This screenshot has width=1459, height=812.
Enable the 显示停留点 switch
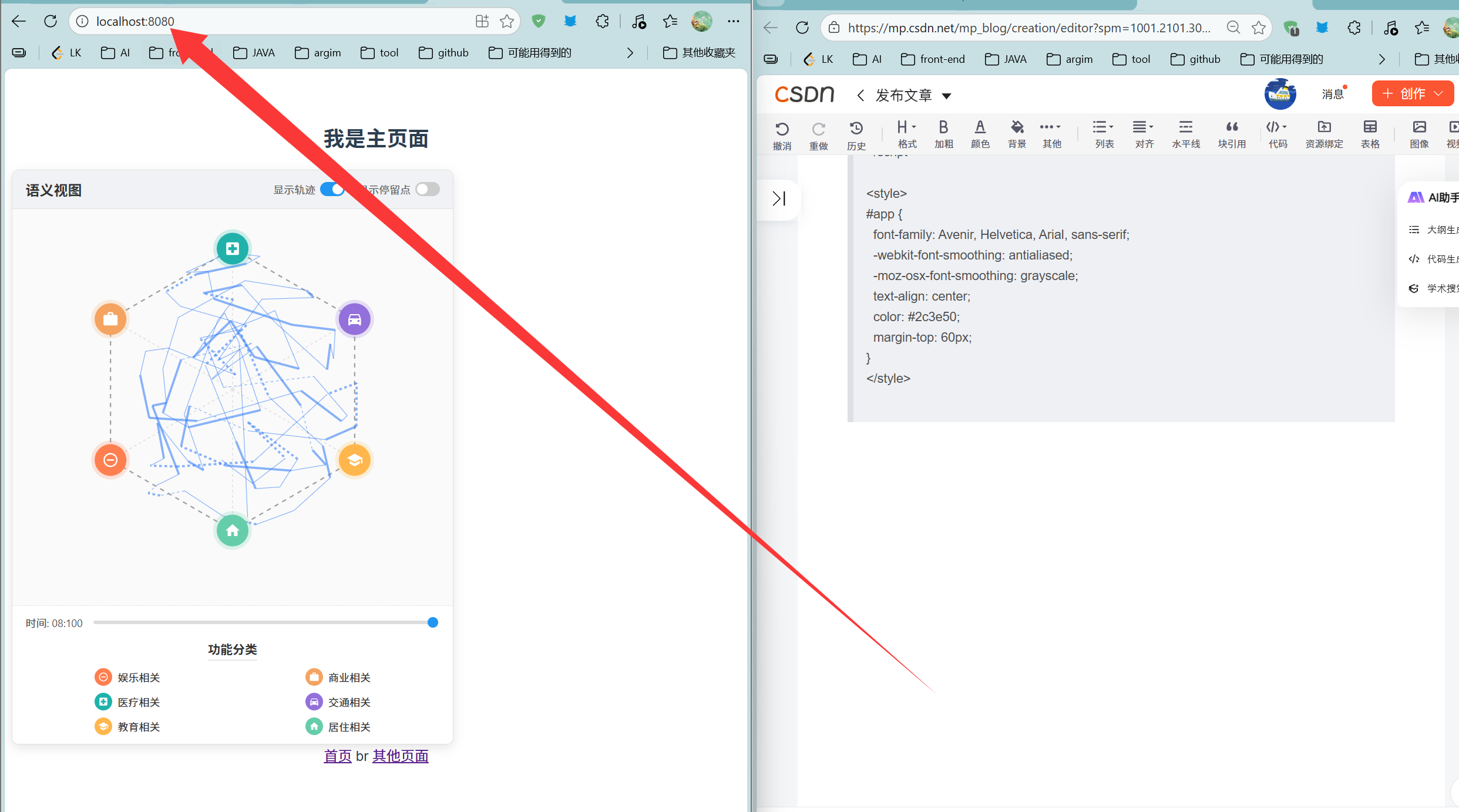click(x=428, y=190)
